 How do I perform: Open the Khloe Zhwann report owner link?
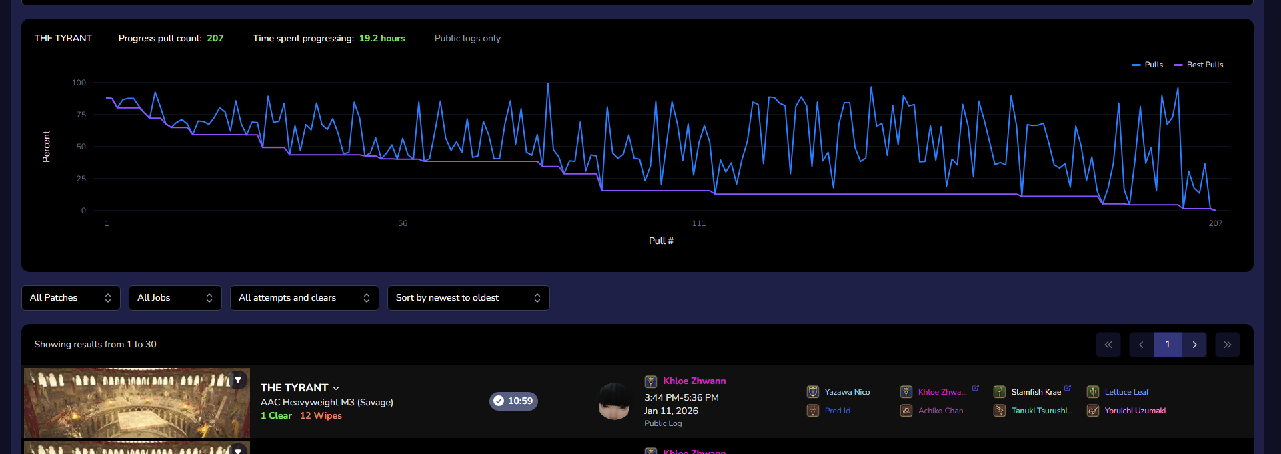coord(694,381)
